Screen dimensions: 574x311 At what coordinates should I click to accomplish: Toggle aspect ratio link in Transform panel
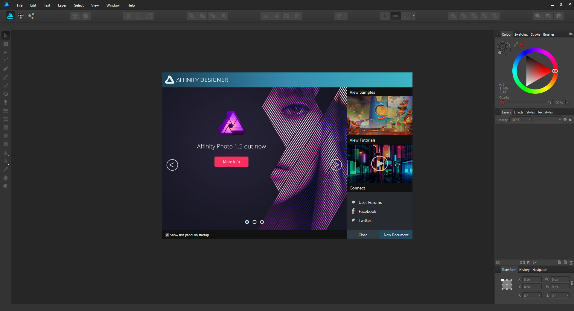click(572, 283)
